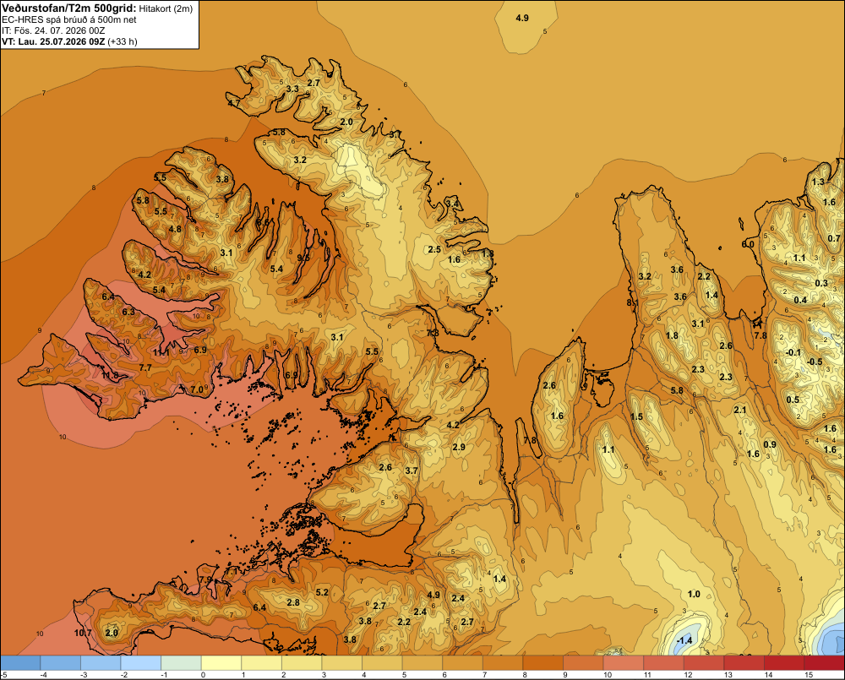Click the light blue -2 legend color swatch
This screenshot has width=845, height=680.
click(141, 663)
